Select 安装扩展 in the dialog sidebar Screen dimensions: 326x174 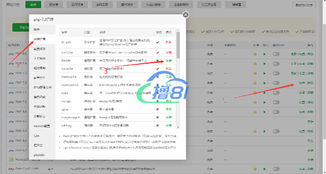[x=39, y=39]
